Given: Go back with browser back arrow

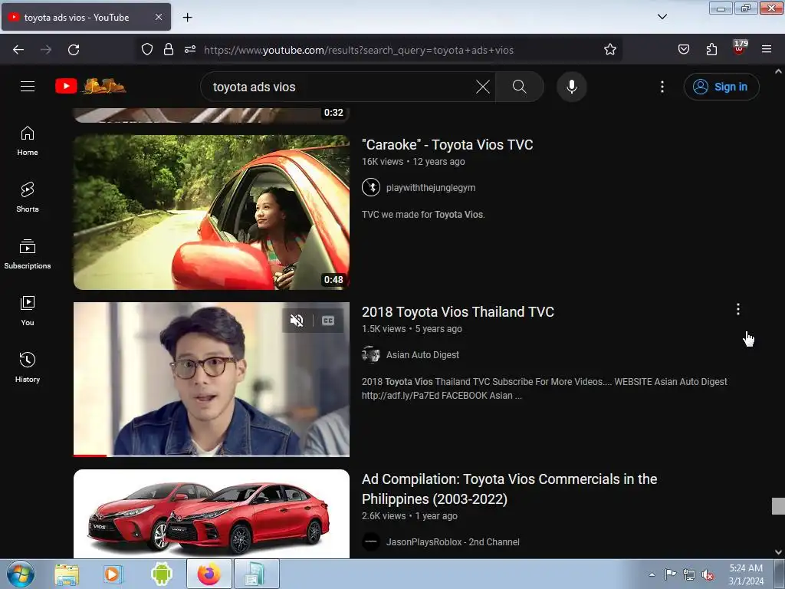Looking at the screenshot, I should pos(18,50).
